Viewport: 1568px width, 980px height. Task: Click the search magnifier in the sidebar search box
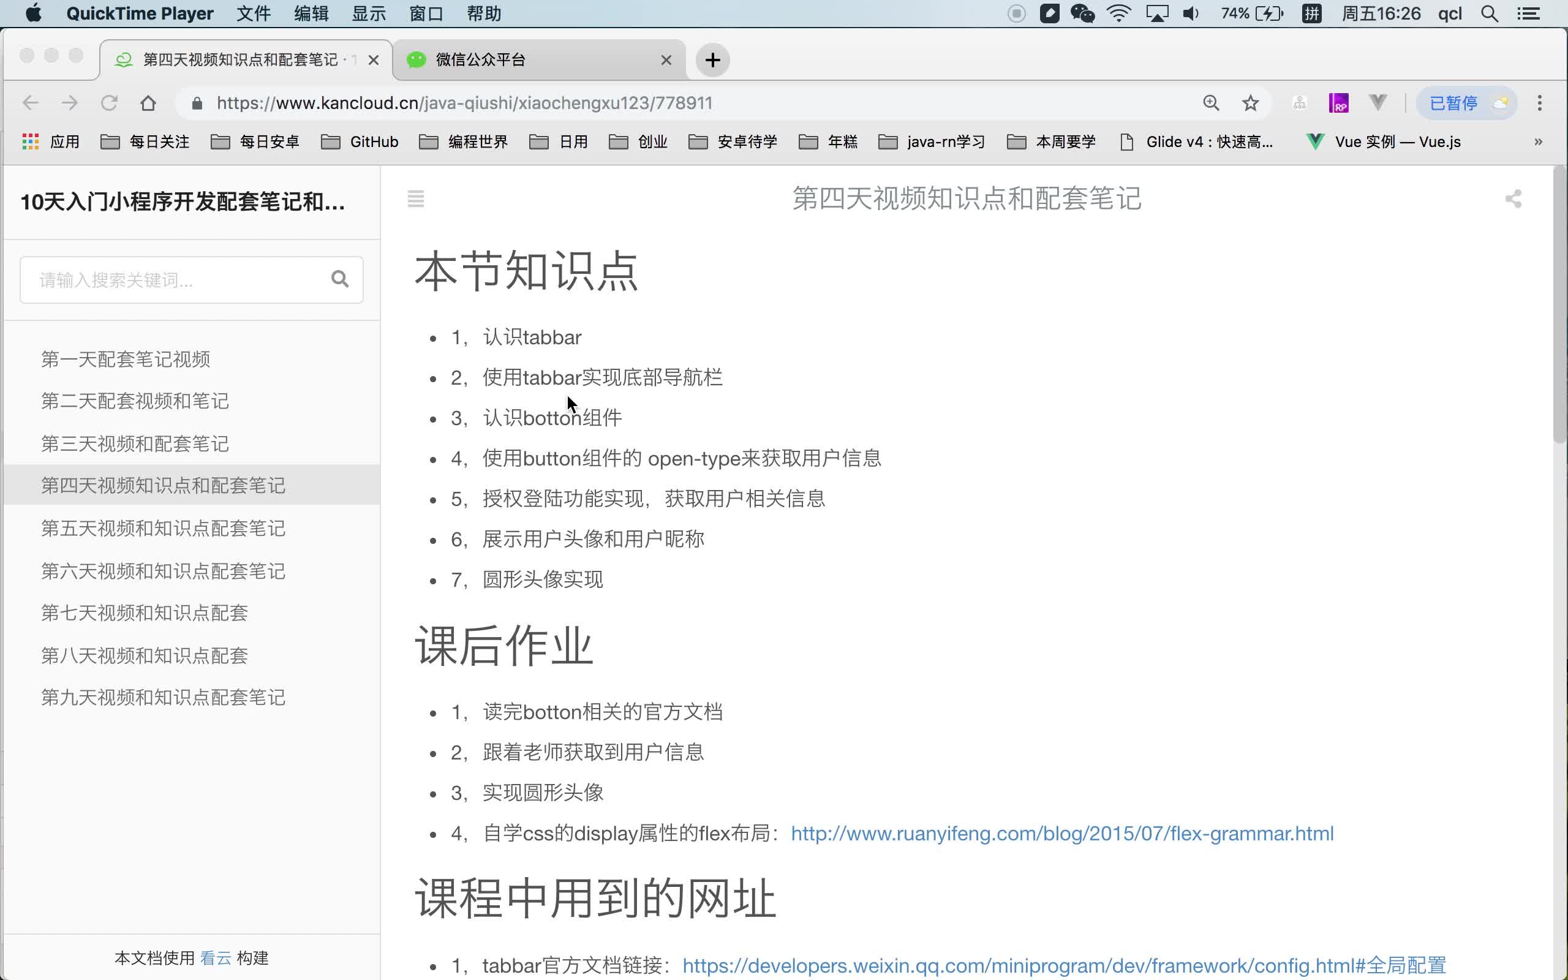pyautogui.click(x=340, y=279)
